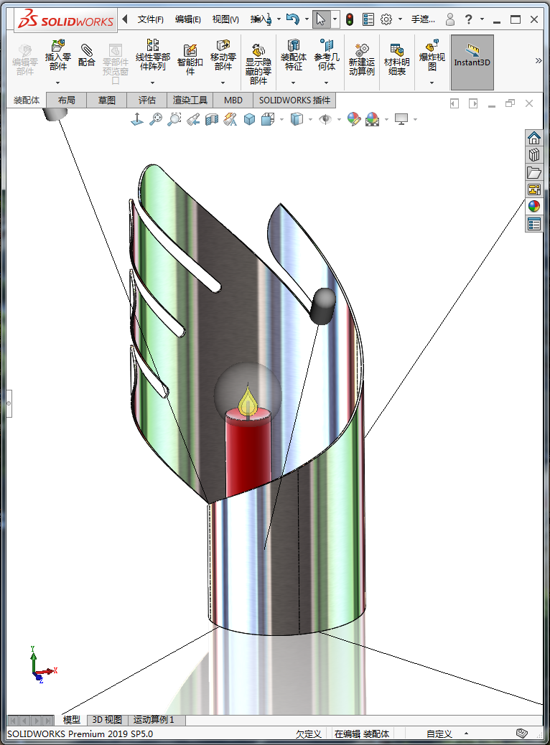Select the 运动算例1 bottom tab
The image size is (550, 745).
pyautogui.click(x=154, y=720)
